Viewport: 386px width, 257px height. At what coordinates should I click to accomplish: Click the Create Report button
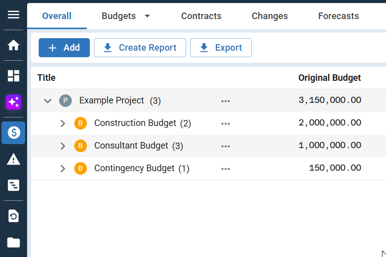click(x=140, y=48)
